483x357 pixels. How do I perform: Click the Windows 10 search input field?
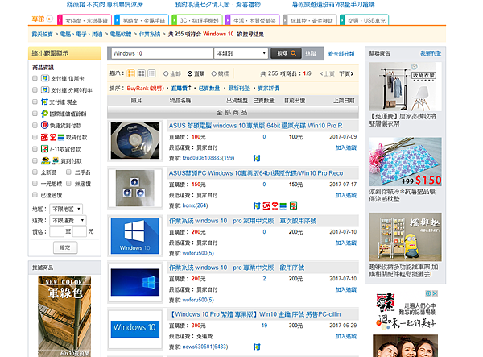(x=163, y=53)
